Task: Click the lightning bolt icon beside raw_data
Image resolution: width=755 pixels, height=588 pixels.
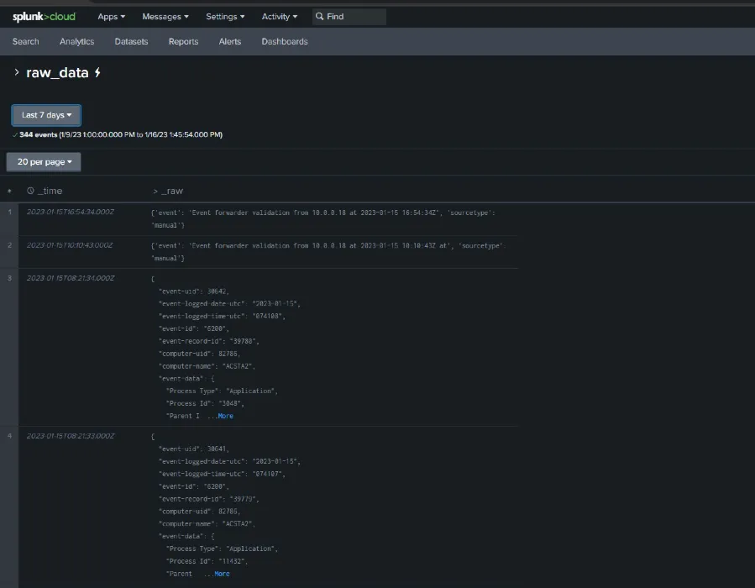Action: pyautogui.click(x=97, y=73)
